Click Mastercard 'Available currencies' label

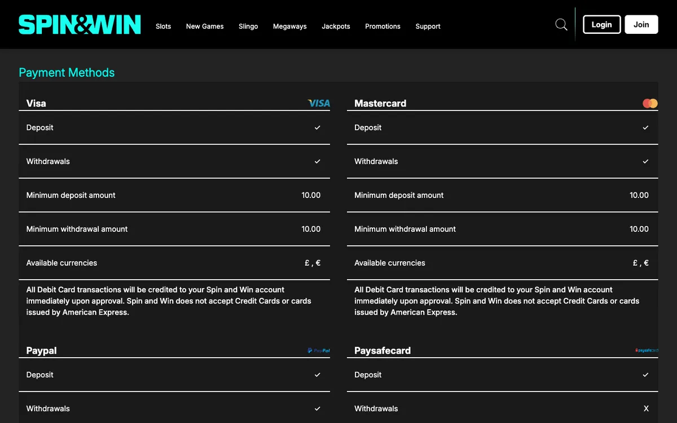[x=390, y=263]
